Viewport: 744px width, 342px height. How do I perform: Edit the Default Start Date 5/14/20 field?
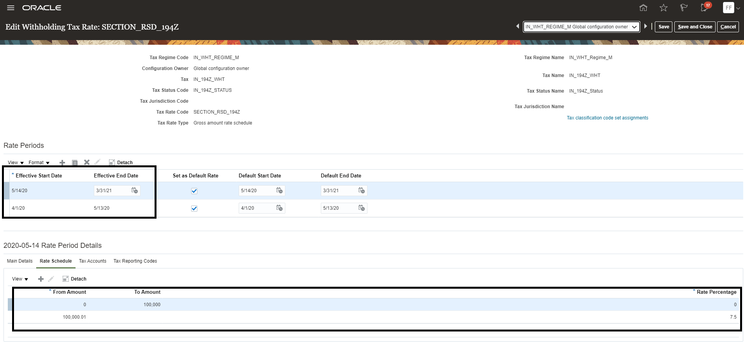coord(257,191)
